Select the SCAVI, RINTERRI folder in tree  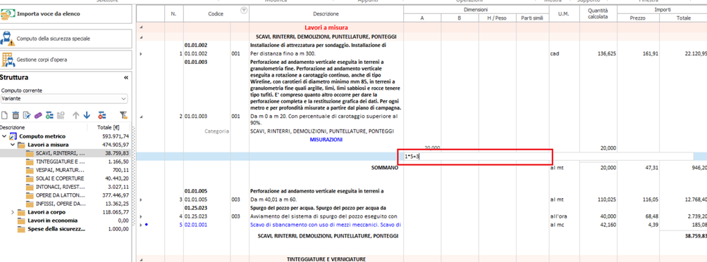pyautogui.click(x=60, y=153)
